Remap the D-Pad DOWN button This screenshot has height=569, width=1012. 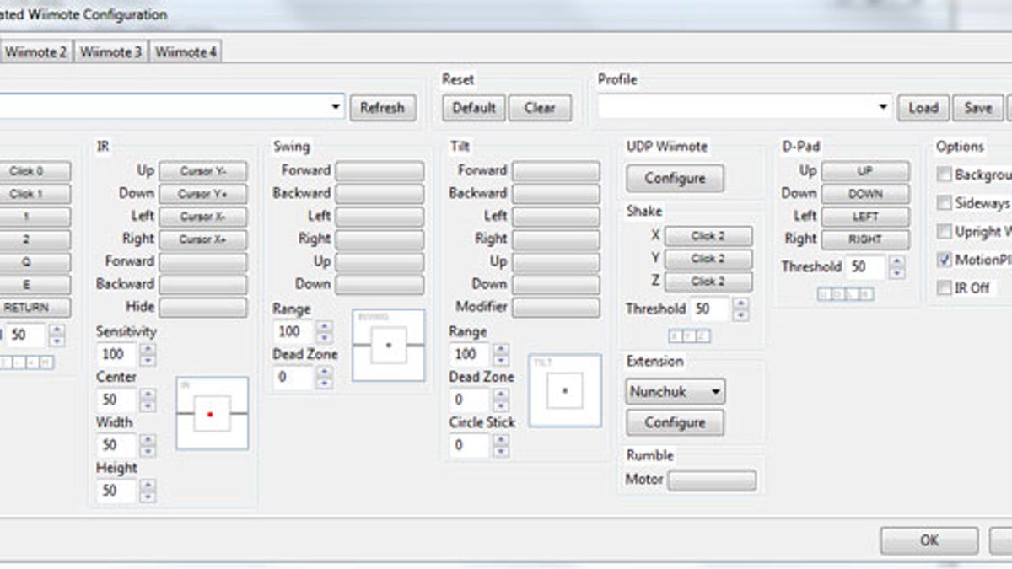(865, 194)
